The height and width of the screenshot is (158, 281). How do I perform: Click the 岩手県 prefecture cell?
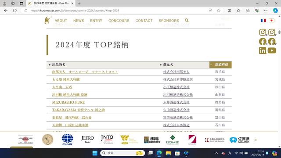(x=220, y=72)
